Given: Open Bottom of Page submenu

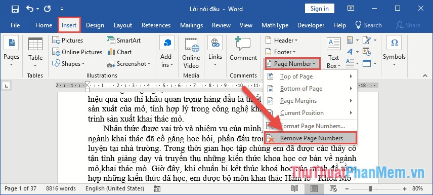Looking at the screenshot, I should click(311, 89).
